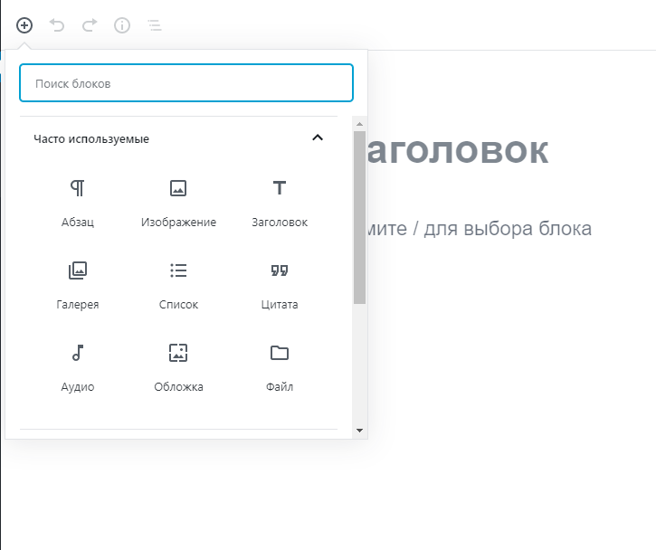Image resolution: width=656 pixels, height=550 pixels.
Task: Add the Цитата quote block
Action: point(280,285)
